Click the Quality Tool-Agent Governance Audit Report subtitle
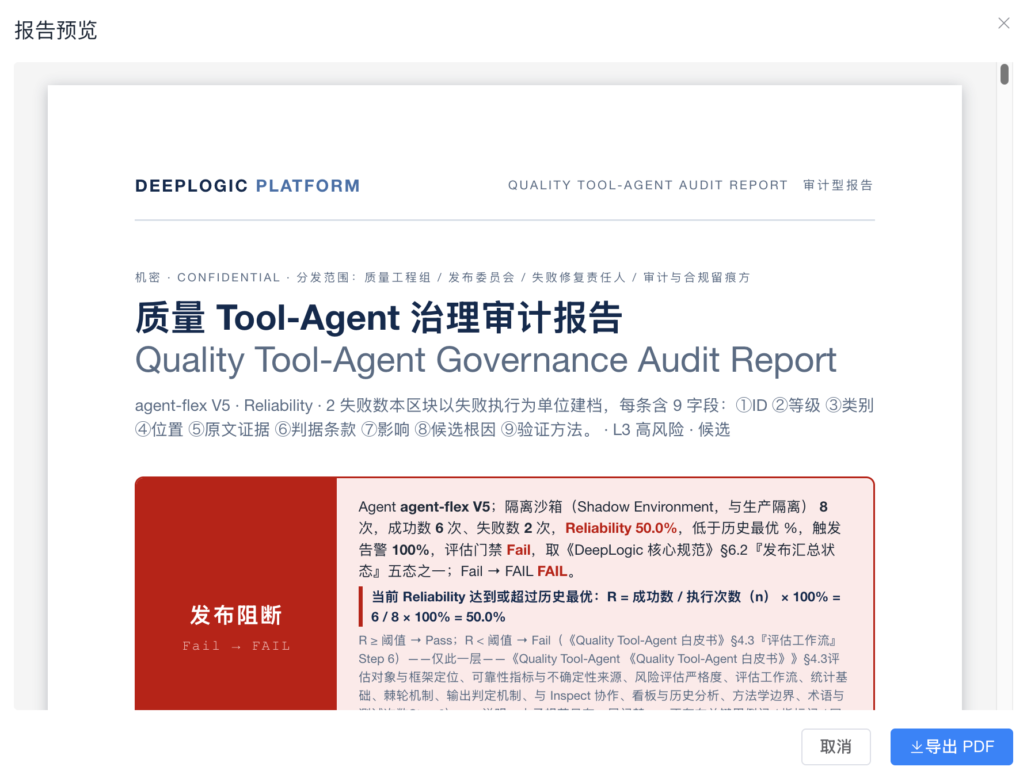This screenshot has width=1027, height=778. pyautogui.click(x=485, y=360)
